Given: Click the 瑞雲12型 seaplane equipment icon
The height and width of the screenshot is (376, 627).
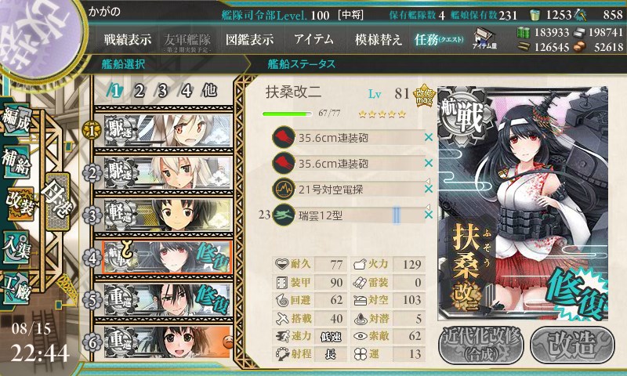Looking at the screenshot, I should [284, 215].
